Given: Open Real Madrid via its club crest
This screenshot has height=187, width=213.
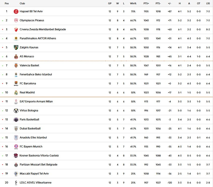Looking at the screenshot, I should click(x=16, y=92).
